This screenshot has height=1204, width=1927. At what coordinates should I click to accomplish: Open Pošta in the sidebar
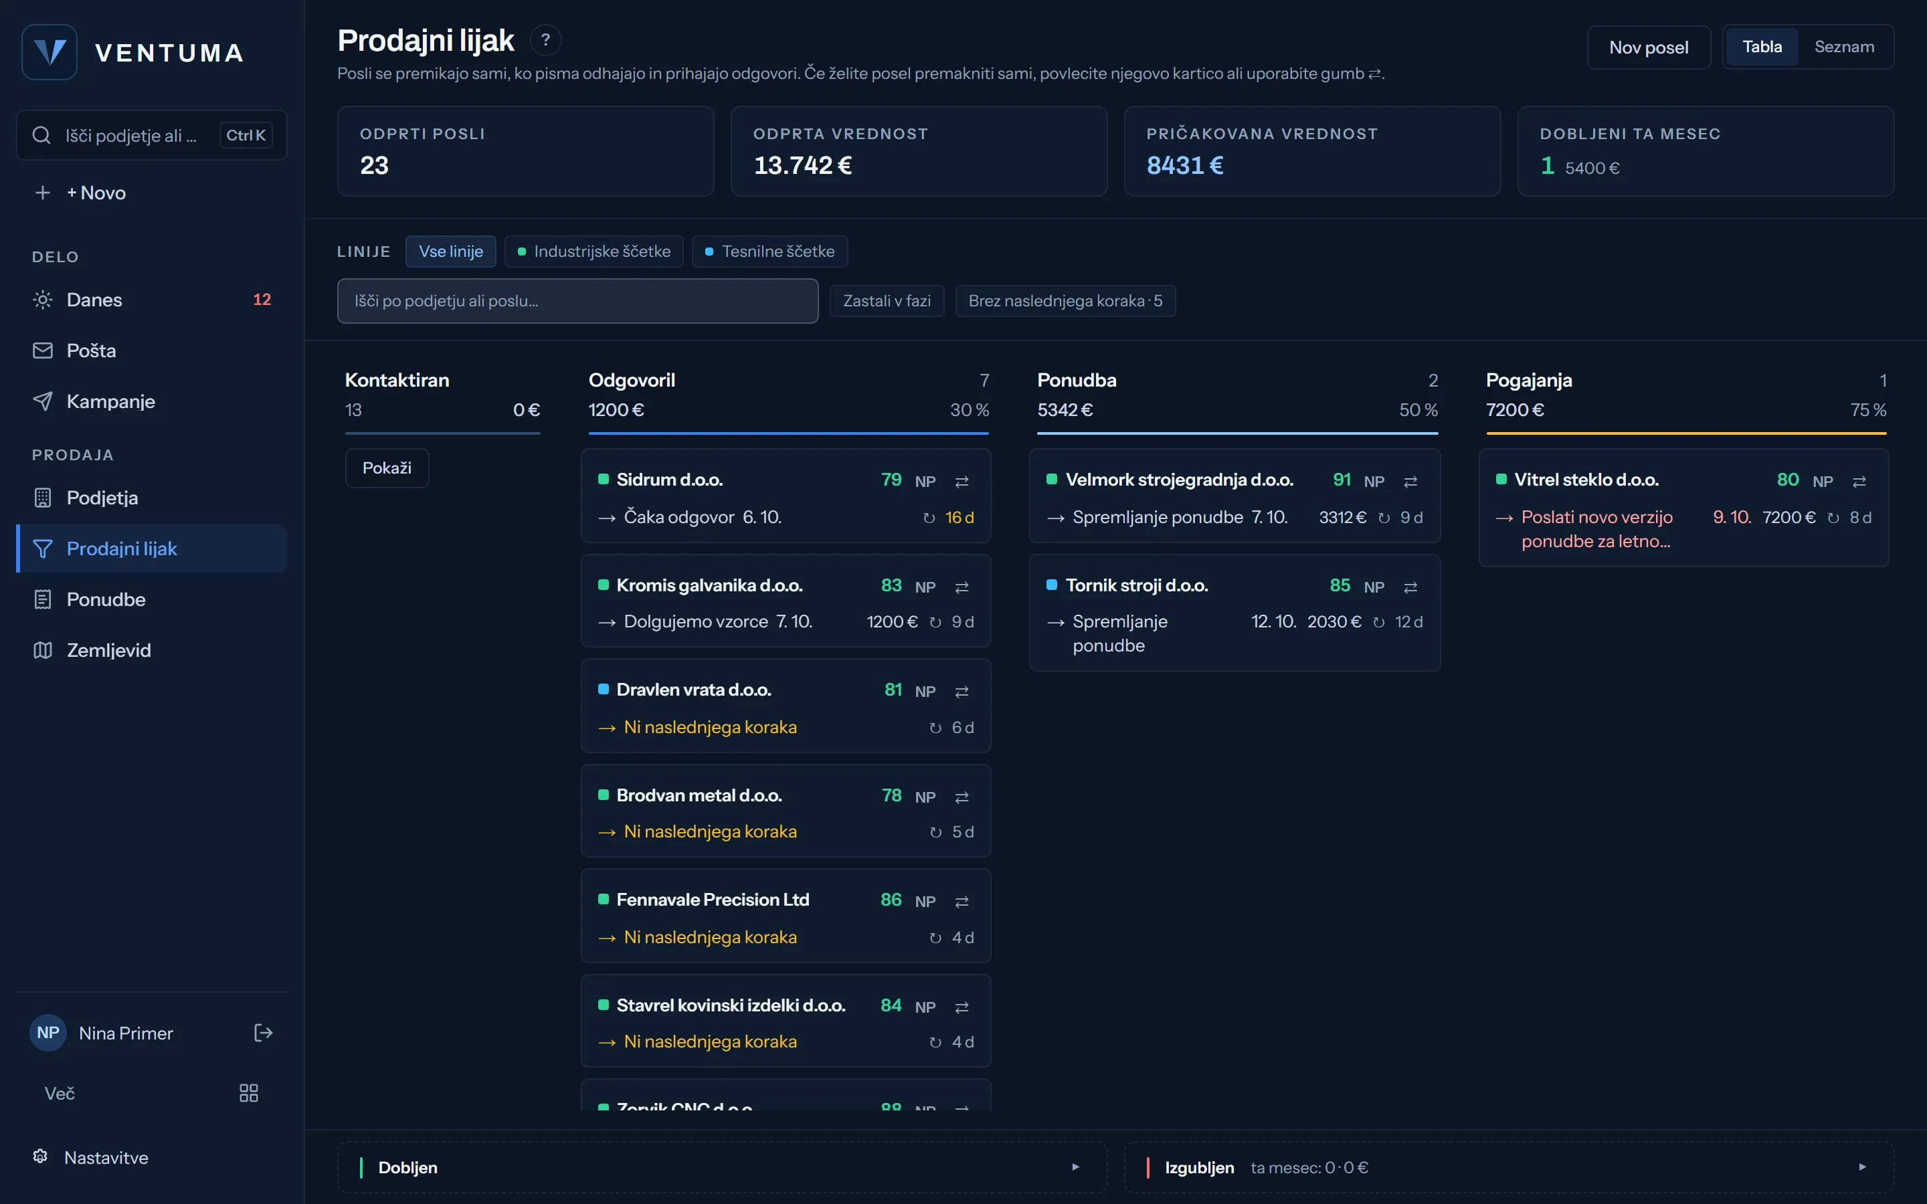[151, 350]
